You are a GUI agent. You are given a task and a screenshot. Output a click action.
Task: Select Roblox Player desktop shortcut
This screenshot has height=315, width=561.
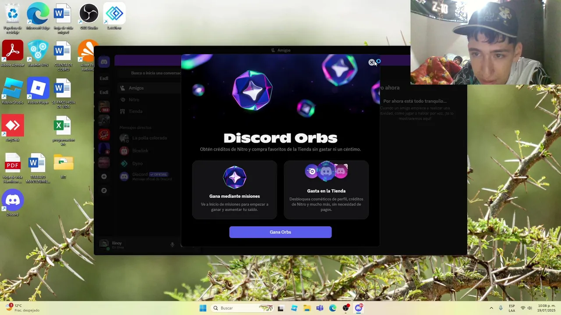pyautogui.click(x=38, y=91)
